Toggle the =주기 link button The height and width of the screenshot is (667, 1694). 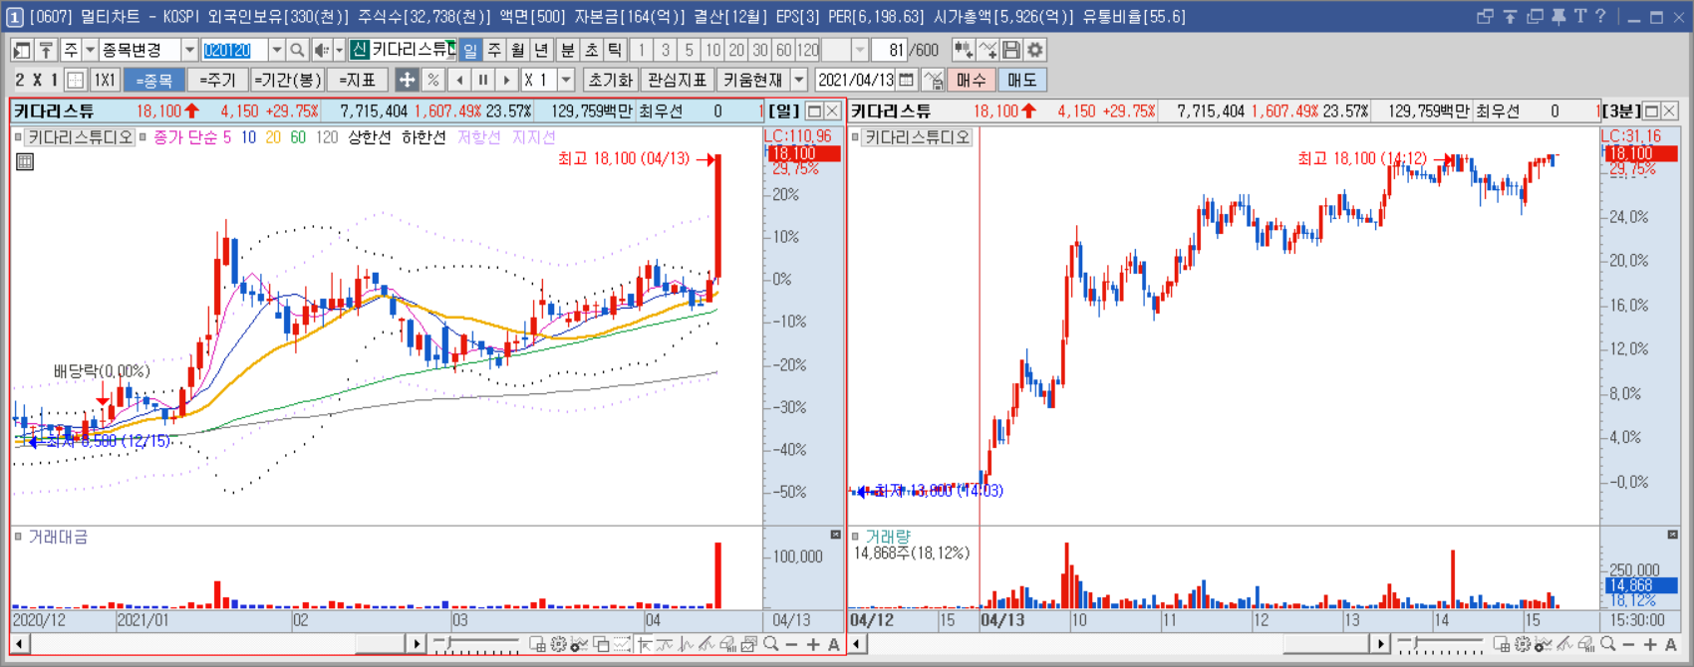[216, 80]
